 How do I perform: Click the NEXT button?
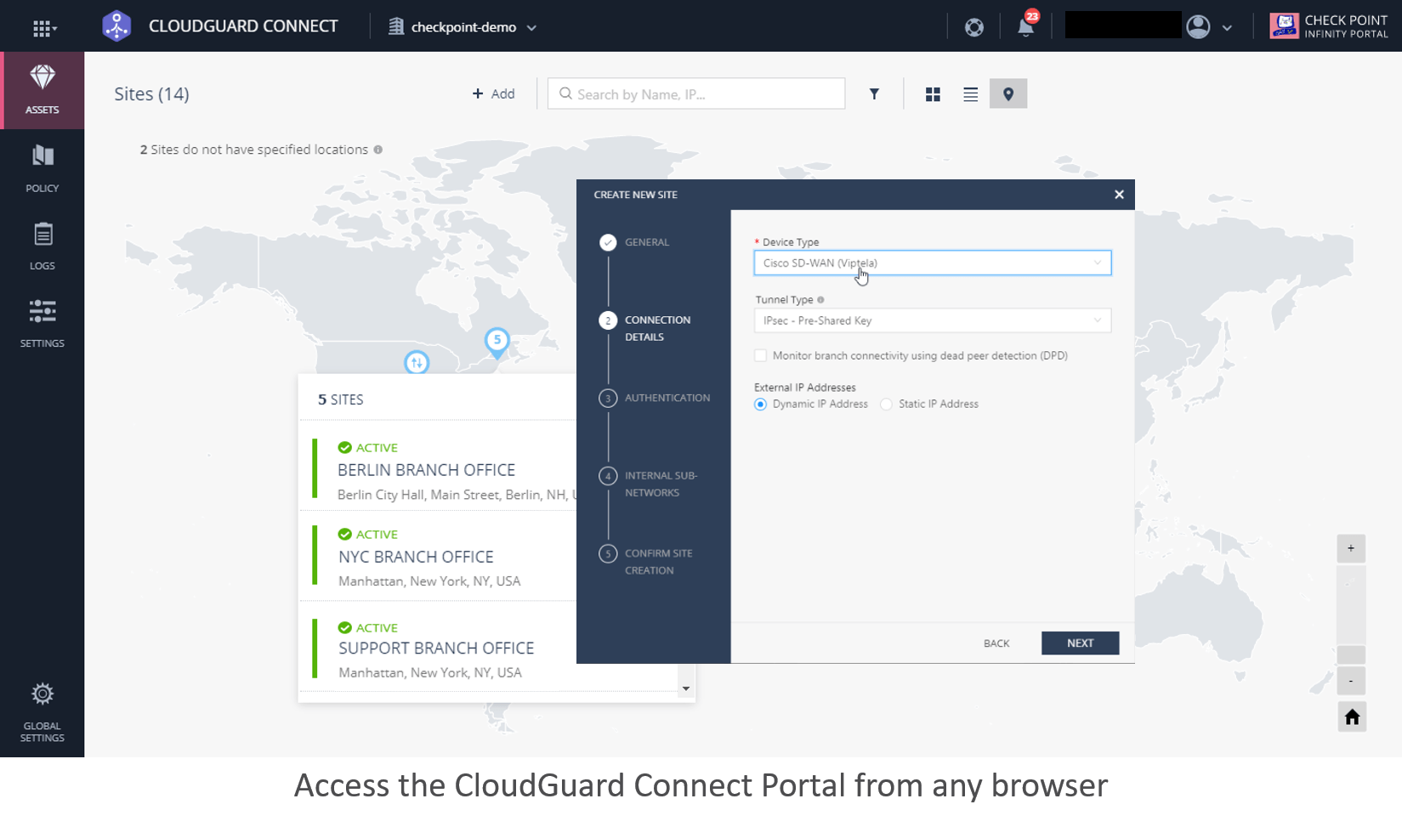(1080, 643)
